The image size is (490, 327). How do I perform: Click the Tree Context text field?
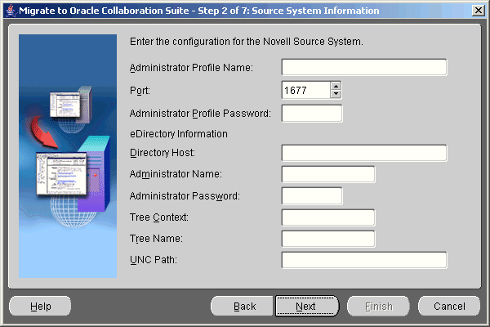[x=328, y=217]
